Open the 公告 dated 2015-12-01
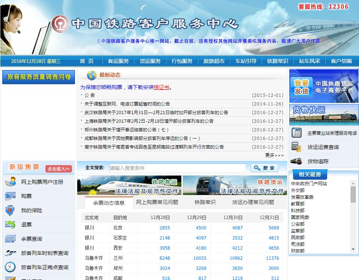The height and width of the screenshot is (280, 359). (x=90, y=95)
